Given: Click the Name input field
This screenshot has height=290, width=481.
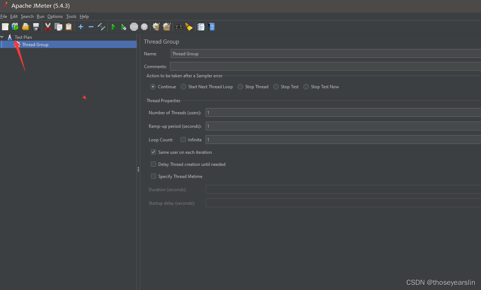Looking at the screenshot, I should pyautogui.click(x=326, y=53).
